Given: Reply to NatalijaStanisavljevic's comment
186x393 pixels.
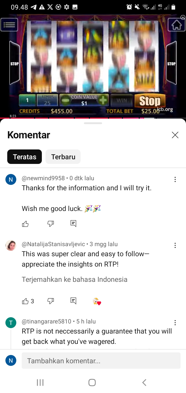Looking at the screenshot, I should coord(73,301).
